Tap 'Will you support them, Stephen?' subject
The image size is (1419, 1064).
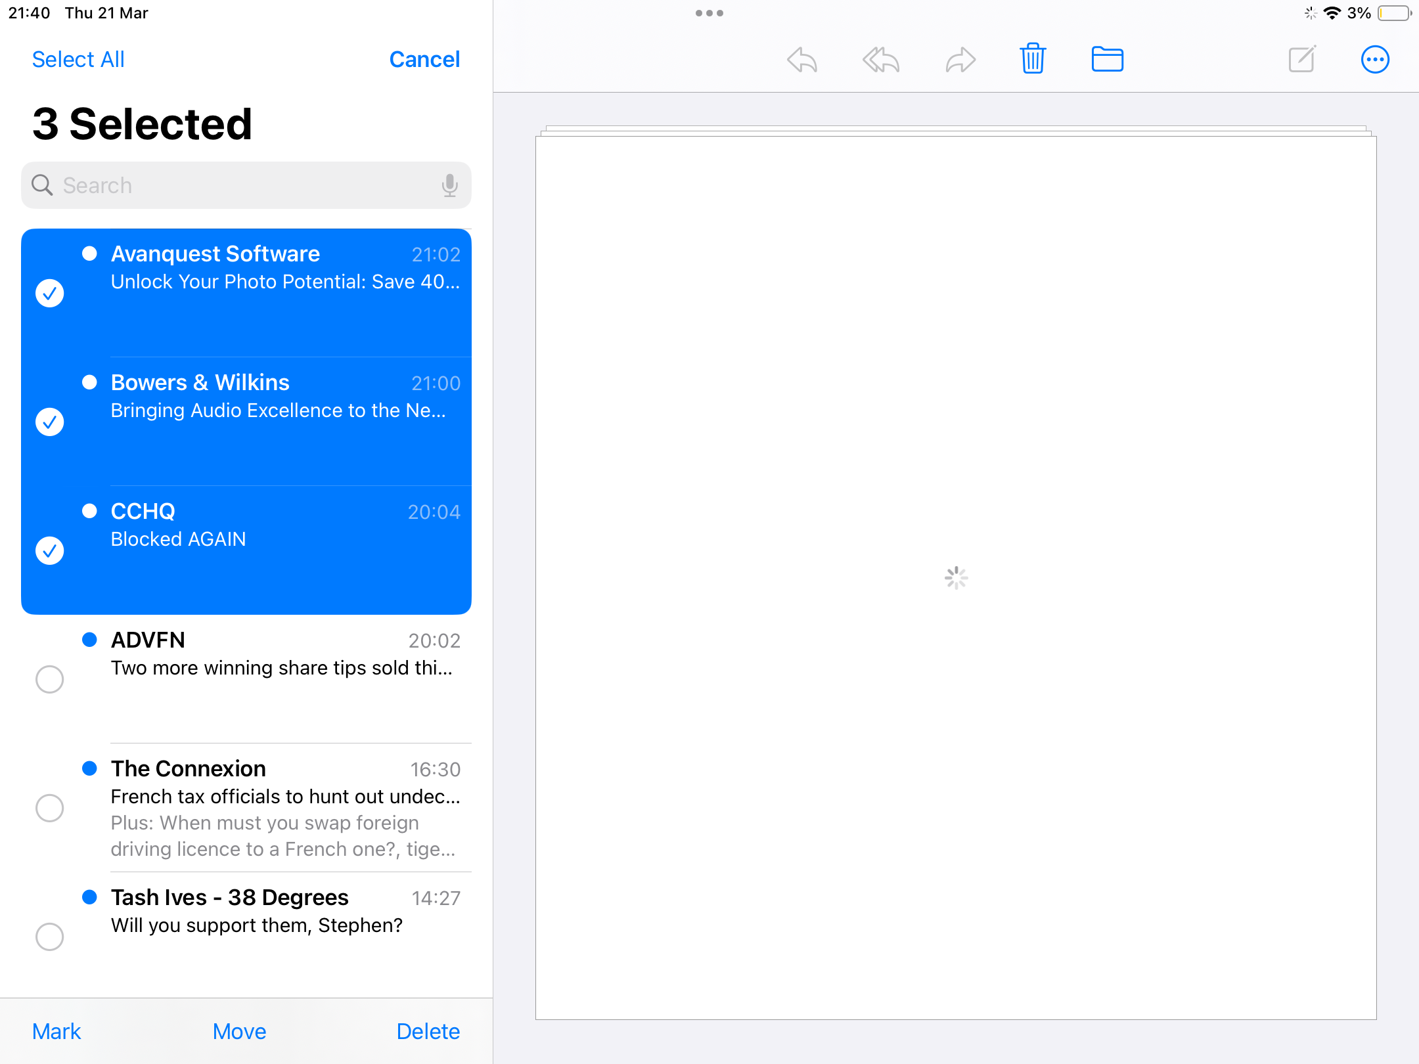click(x=257, y=925)
